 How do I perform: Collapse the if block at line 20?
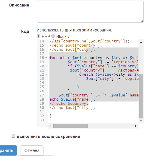(x=46, y=66)
